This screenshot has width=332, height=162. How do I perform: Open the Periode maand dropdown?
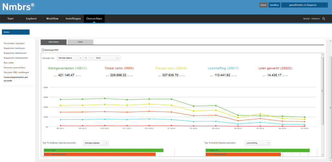(x=70, y=58)
